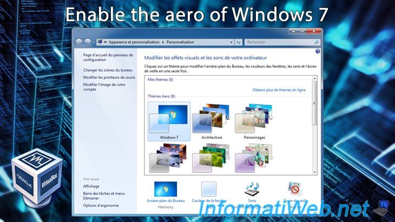Click the Harmony wallpaper name text
This screenshot has width=395, height=222.
(166, 207)
